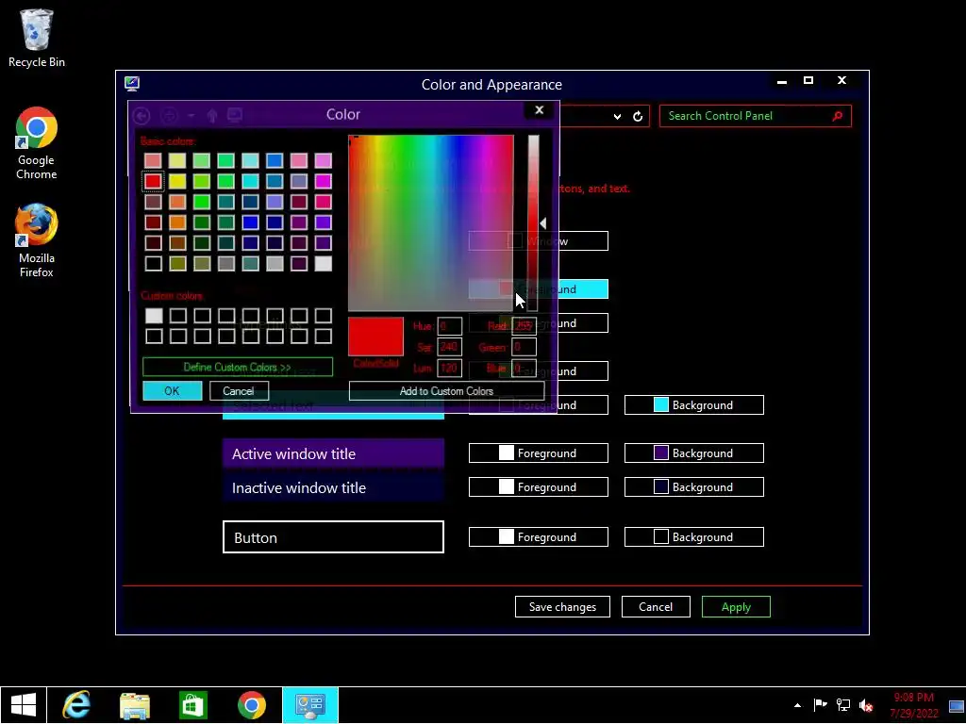Expand the address bar history dropdown

coord(617,116)
